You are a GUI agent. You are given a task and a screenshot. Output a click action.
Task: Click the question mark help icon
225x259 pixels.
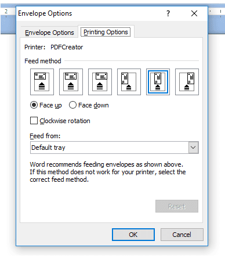pos(168,13)
